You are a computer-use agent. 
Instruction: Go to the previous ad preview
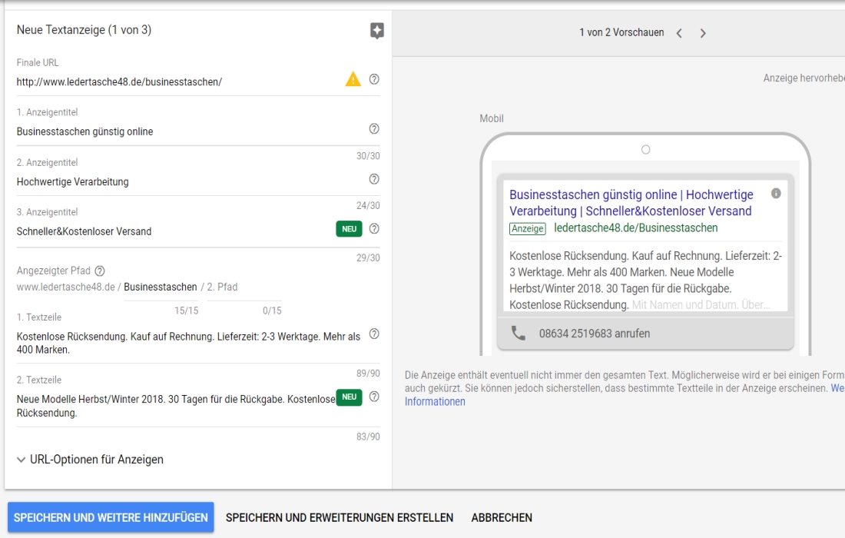point(679,33)
